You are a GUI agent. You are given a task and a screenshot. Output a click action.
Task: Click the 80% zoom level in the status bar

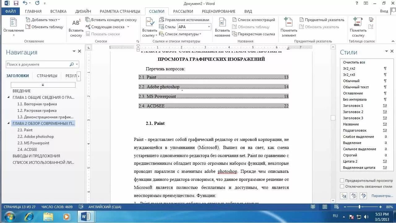tap(390, 207)
